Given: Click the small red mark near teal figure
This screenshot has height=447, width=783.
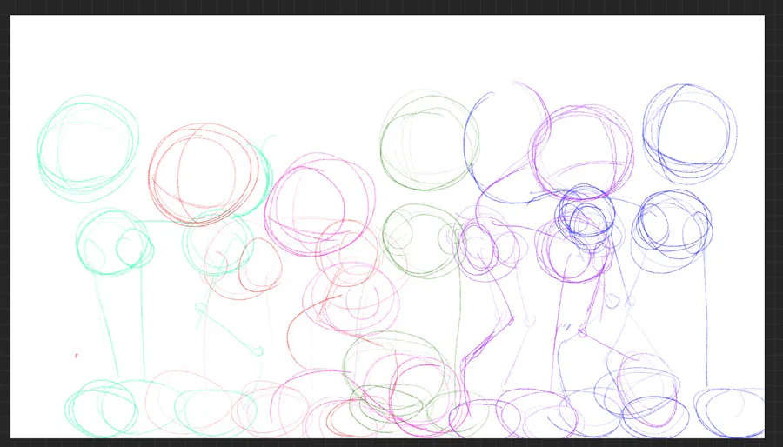Looking at the screenshot, I should (77, 356).
